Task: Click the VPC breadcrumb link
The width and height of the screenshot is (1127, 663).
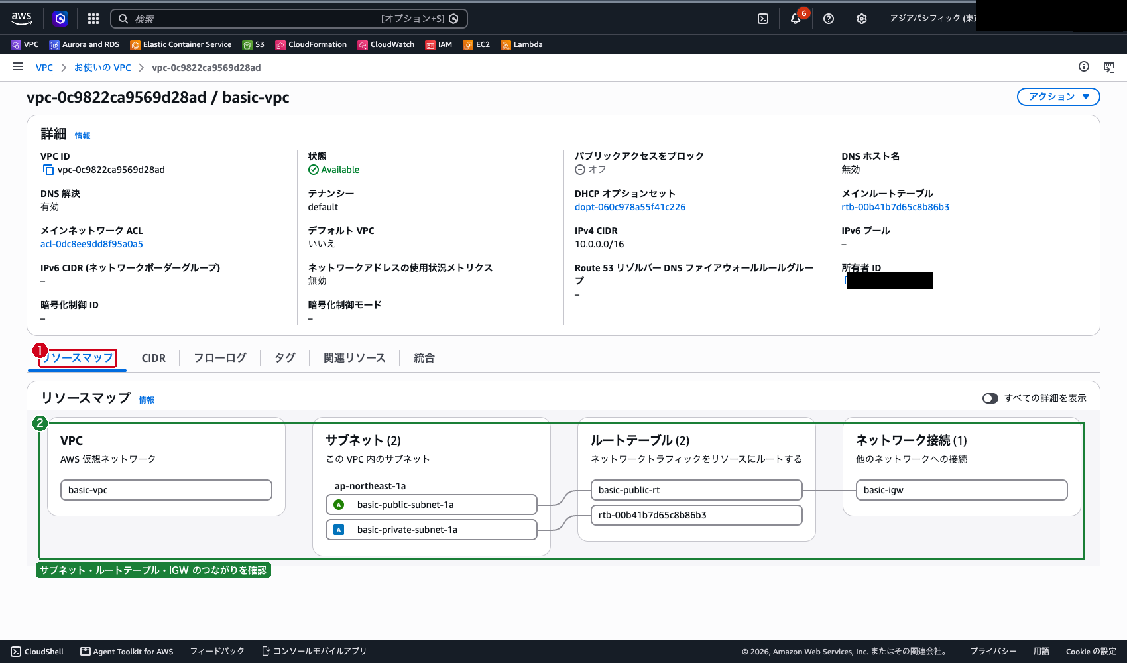Action: click(x=44, y=68)
